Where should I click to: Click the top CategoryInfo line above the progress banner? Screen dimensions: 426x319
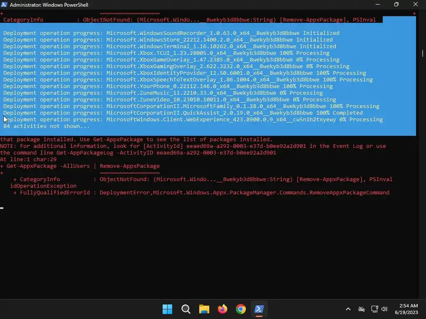pyautogui.click(x=189, y=20)
